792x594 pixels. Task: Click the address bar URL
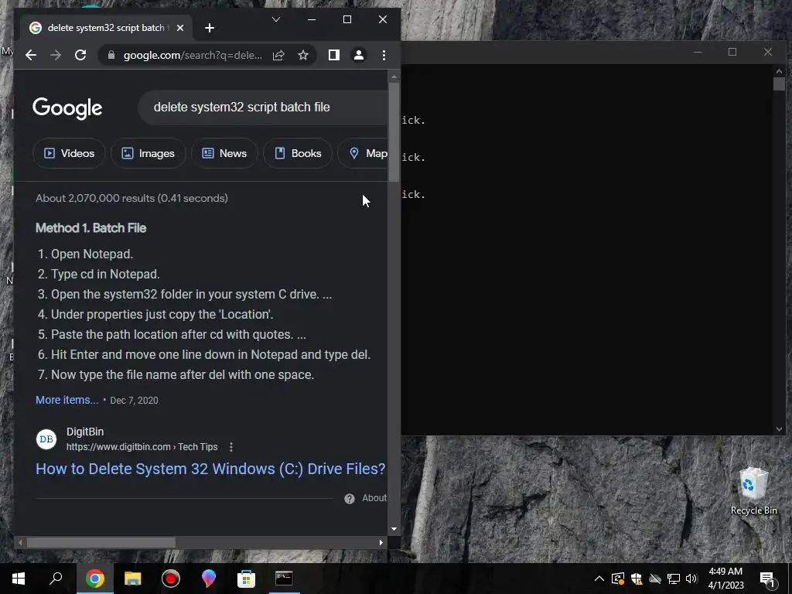coord(193,55)
